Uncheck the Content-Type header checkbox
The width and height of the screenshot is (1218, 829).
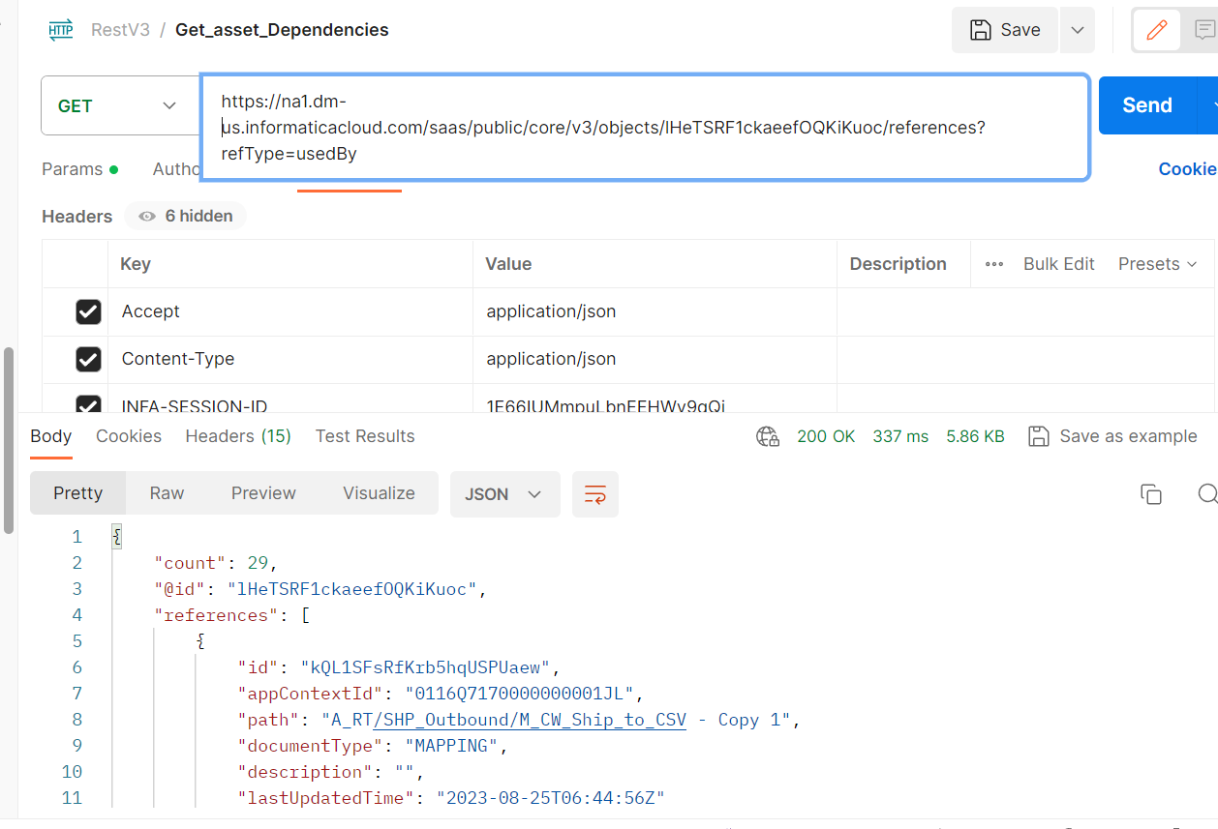click(88, 359)
